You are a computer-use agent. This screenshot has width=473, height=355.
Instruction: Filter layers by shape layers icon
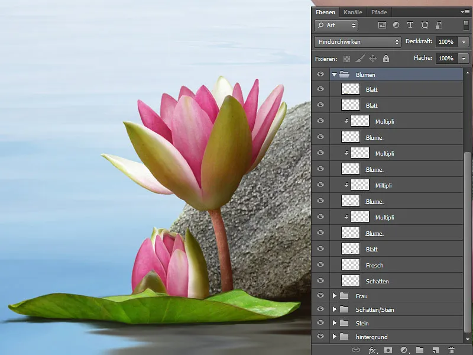click(x=425, y=25)
